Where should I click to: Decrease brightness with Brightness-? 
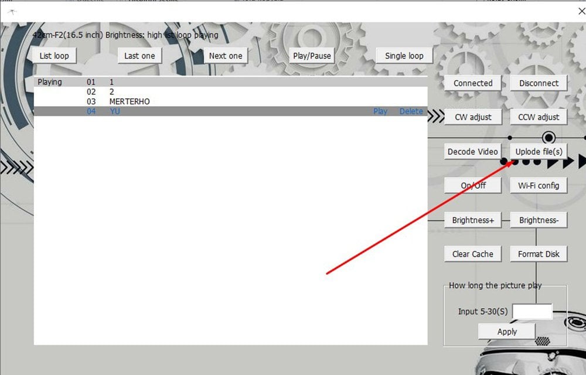tap(539, 220)
